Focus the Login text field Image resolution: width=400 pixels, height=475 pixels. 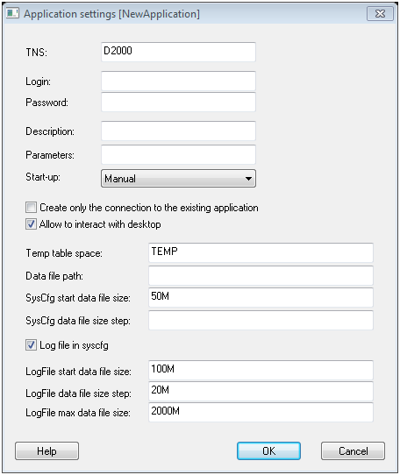[x=178, y=81]
